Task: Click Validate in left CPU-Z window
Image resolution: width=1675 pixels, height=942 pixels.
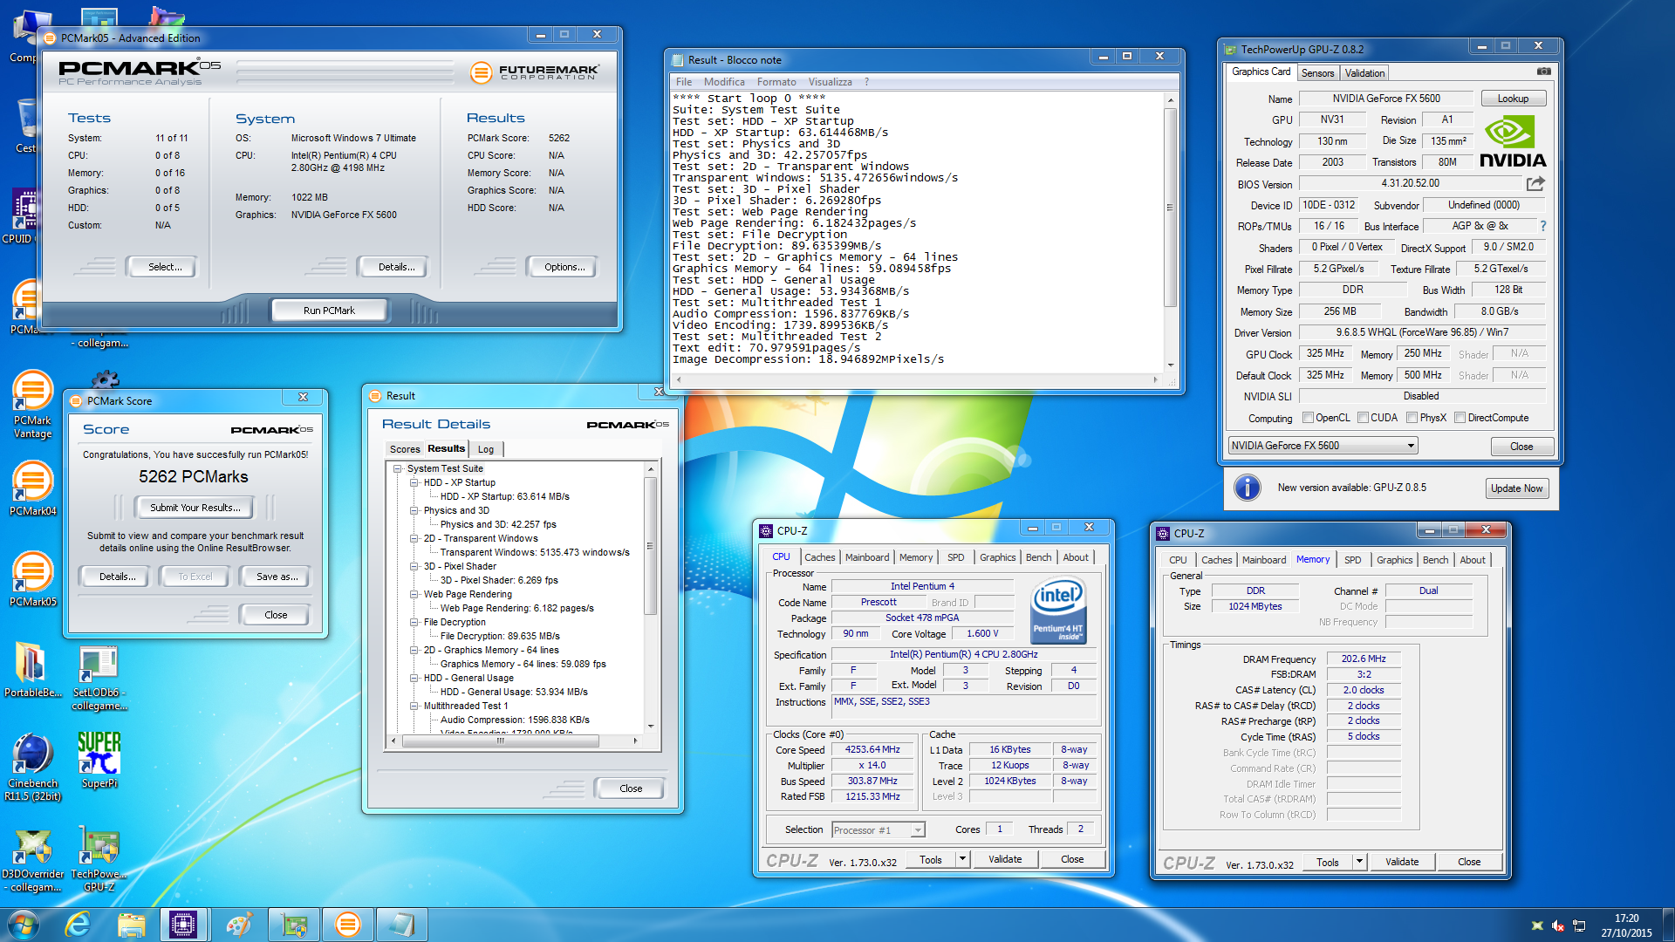Action: (1005, 859)
